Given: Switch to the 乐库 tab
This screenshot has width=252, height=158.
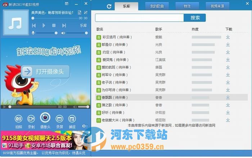Looking at the screenshot, I should tap(126, 6).
